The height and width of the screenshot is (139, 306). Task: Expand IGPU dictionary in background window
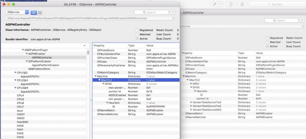click(x=191, y=84)
